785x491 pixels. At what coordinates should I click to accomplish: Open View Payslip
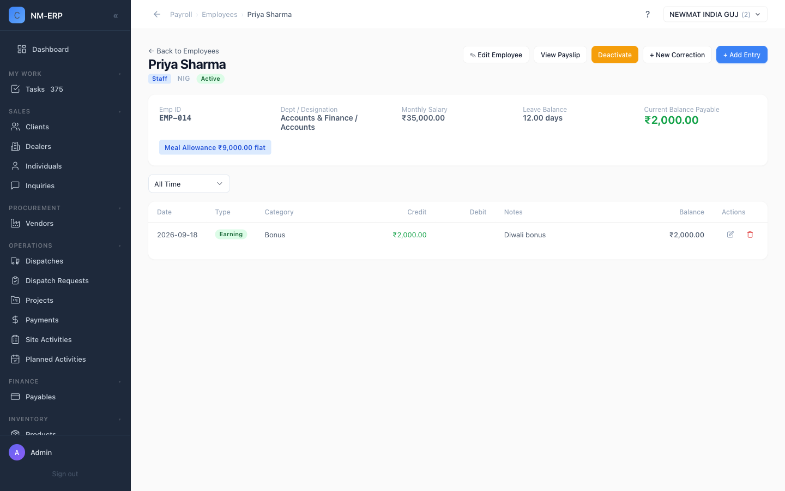560,55
